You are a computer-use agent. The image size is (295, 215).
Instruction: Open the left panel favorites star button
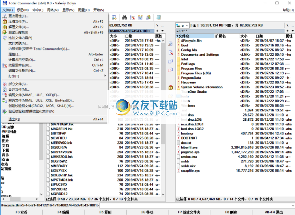click(157, 31)
